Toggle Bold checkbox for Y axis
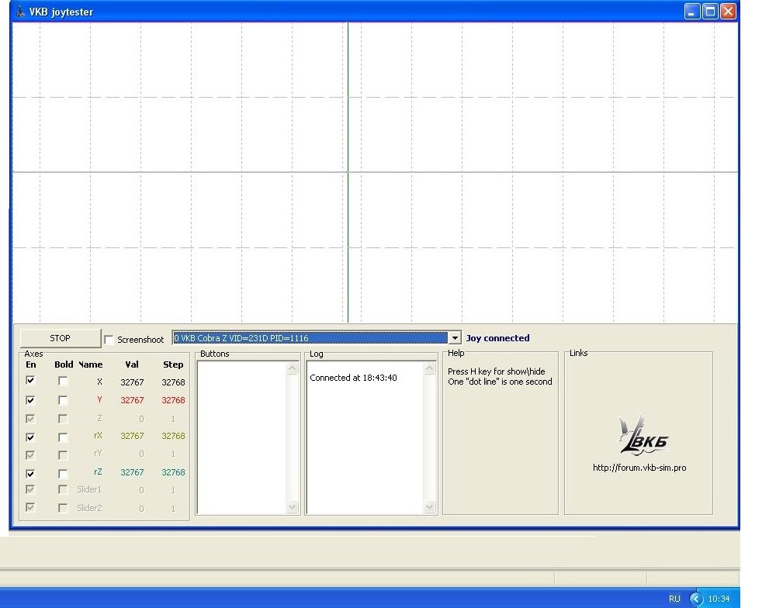This screenshot has height=608, width=776. (x=62, y=399)
